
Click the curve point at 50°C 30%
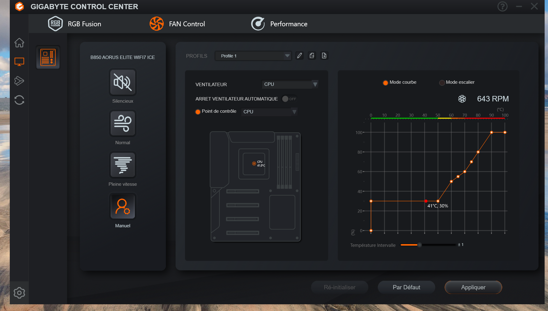point(438,201)
